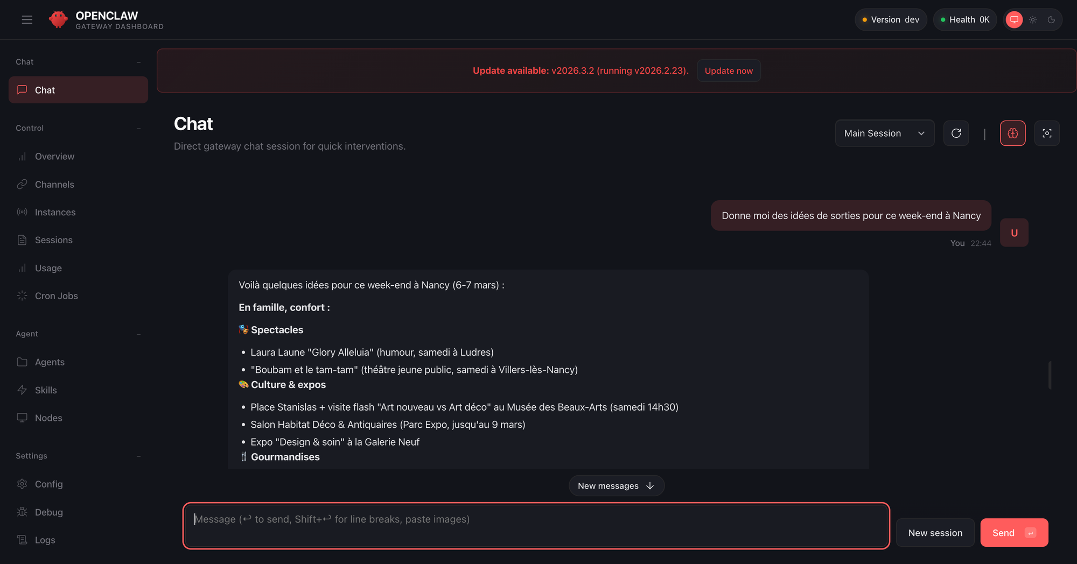The height and width of the screenshot is (564, 1077).
Task: Toggle the brain thinking icon
Action: [1012, 133]
